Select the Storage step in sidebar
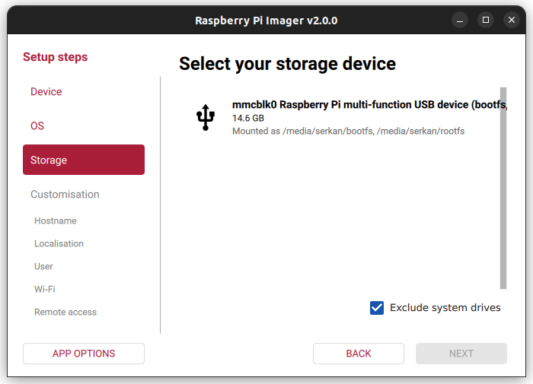The height and width of the screenshot is (384, 533). [84, 160]
